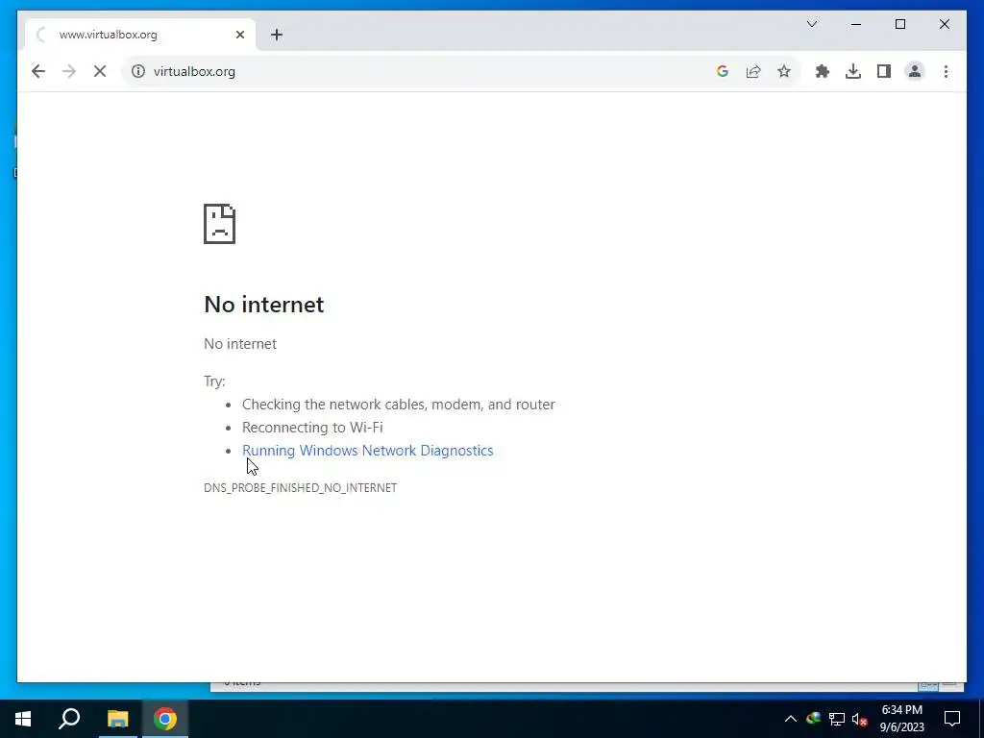984x738 pixels.
Task: Open the clock showing 6:34 PM
Action: 901,719
